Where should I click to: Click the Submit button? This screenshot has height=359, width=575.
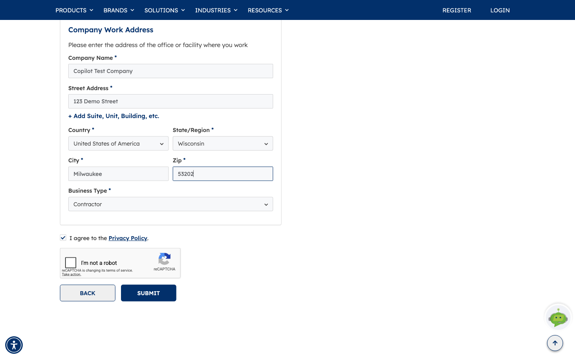tap(149, 293)
